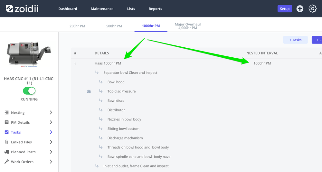Select the Top disc Pressure sub-task
The width and height of the screenshot is (322, 172).
click(x=122, y=91)
